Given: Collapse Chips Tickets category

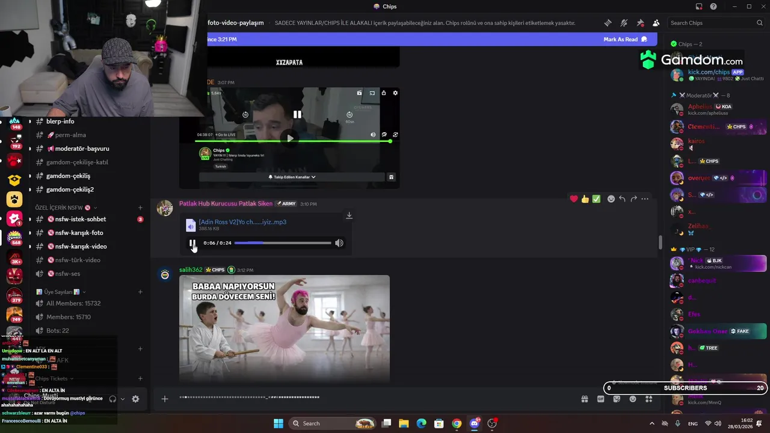Looking at the screenshot, I should tap(54, 378).
